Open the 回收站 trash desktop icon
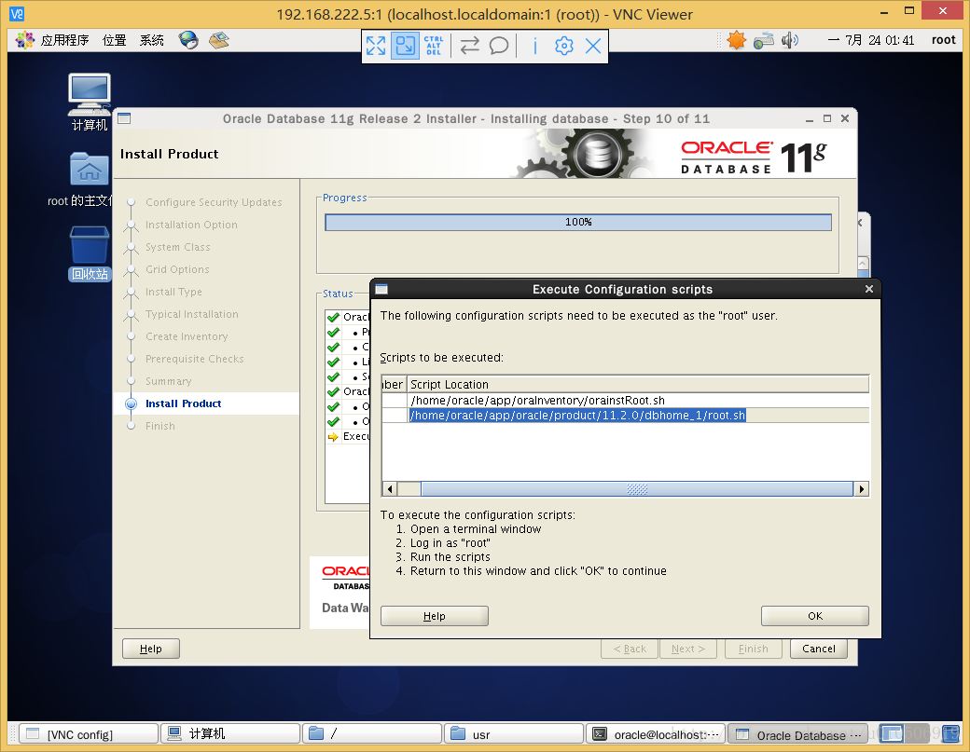Viewport: 970px width, 752px height. tap(90, 253)
